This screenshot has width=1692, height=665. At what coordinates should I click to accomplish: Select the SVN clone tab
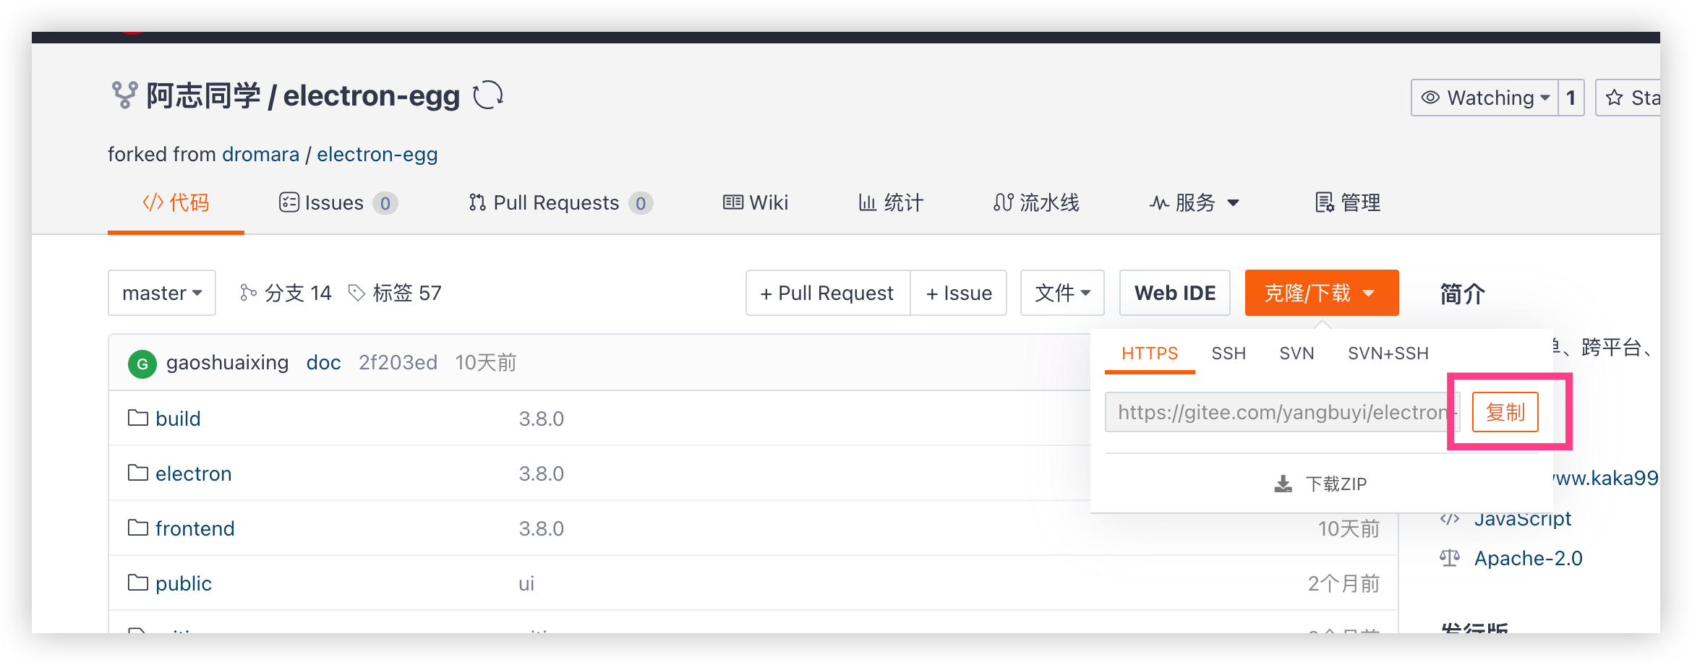click(x=1296, y=353)
